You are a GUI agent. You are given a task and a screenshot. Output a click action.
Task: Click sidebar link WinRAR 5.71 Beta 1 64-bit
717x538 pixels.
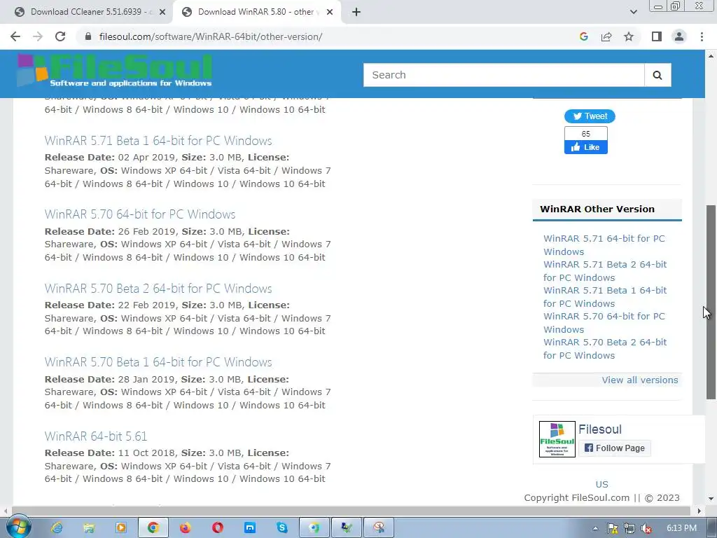(605, 297)
